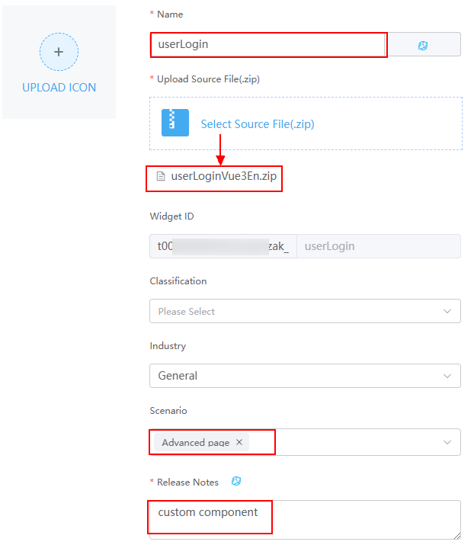474x545 pixels.
Task: Click the UPLOAD ICON text
Action: pos(59,87)
